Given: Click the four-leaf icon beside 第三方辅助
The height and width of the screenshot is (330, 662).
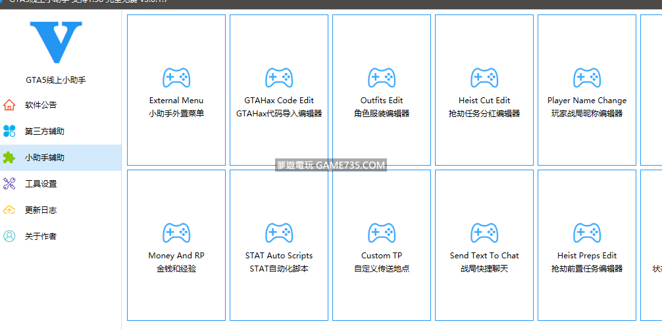Looking at the screenshot, I should pyautogui.click(x=9, y=131).
